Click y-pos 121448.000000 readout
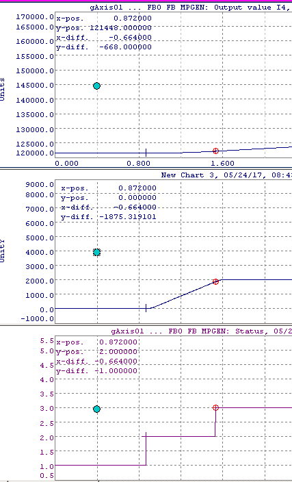Screen dimensions: 292x482 pos(104,28)
